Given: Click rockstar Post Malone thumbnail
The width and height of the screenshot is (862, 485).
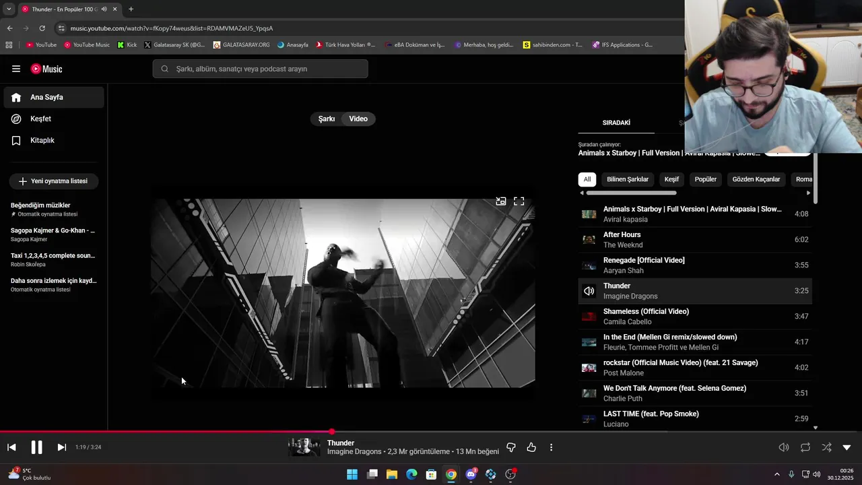Looking at the screenshot, I should pos(589,368).
